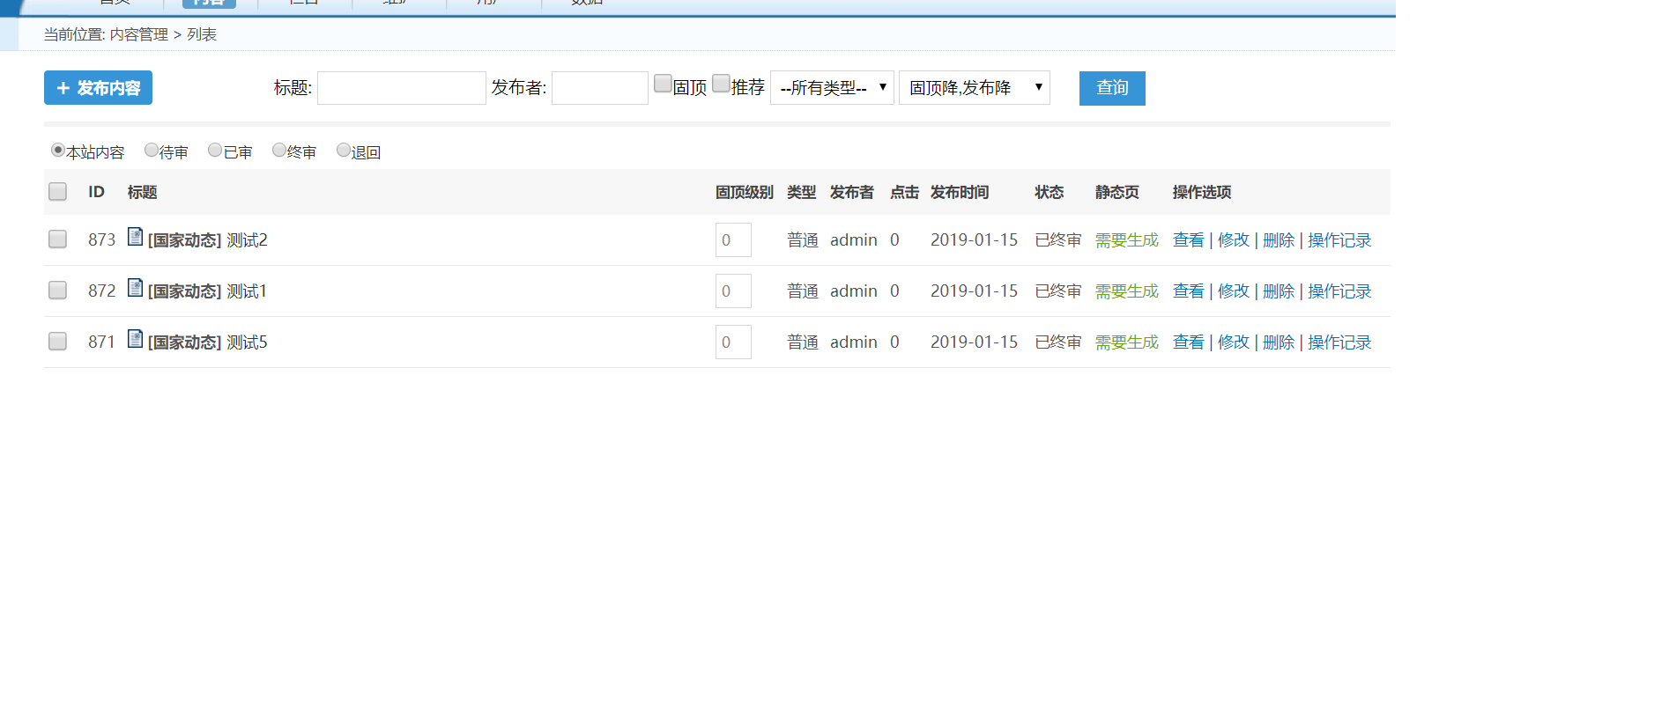This screenshot has width=1669, height=714.
Task: Focus the 标题 search input field
Action: (x=402, y=88)
